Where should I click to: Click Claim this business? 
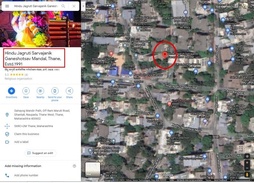point(26,134)
